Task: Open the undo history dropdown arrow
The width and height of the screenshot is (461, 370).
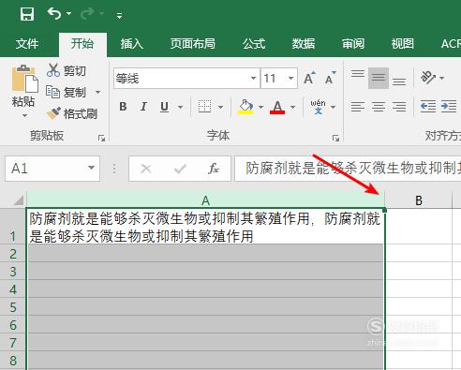Action: (68, 13)
